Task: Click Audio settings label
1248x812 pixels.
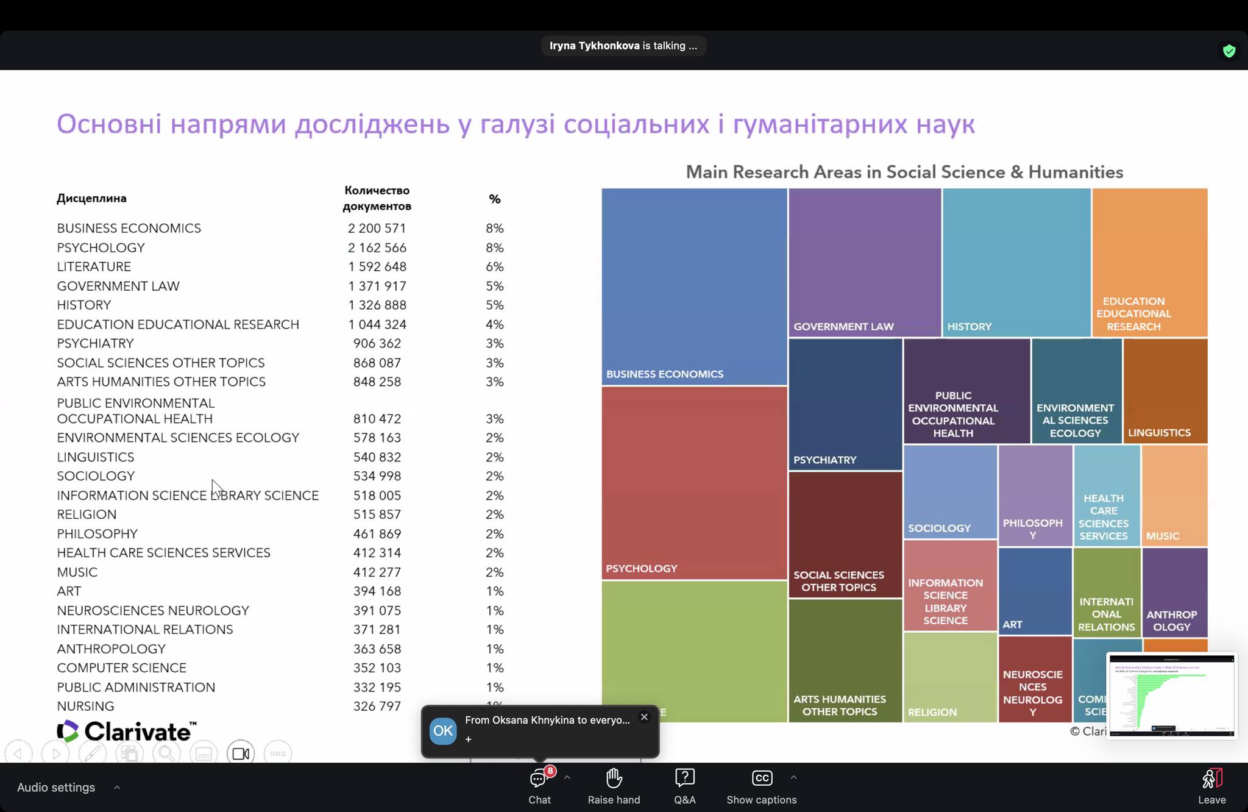Action: click(56, 788)
